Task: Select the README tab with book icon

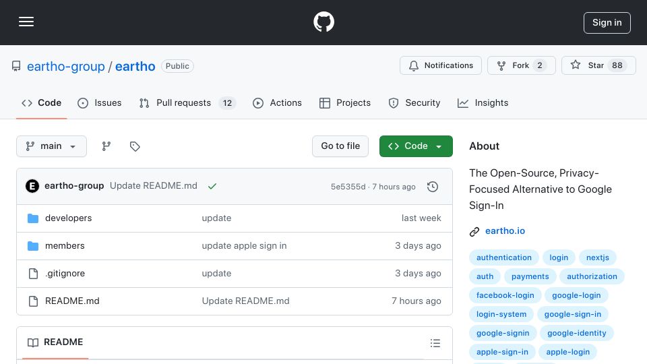Action: pos(55,342)
